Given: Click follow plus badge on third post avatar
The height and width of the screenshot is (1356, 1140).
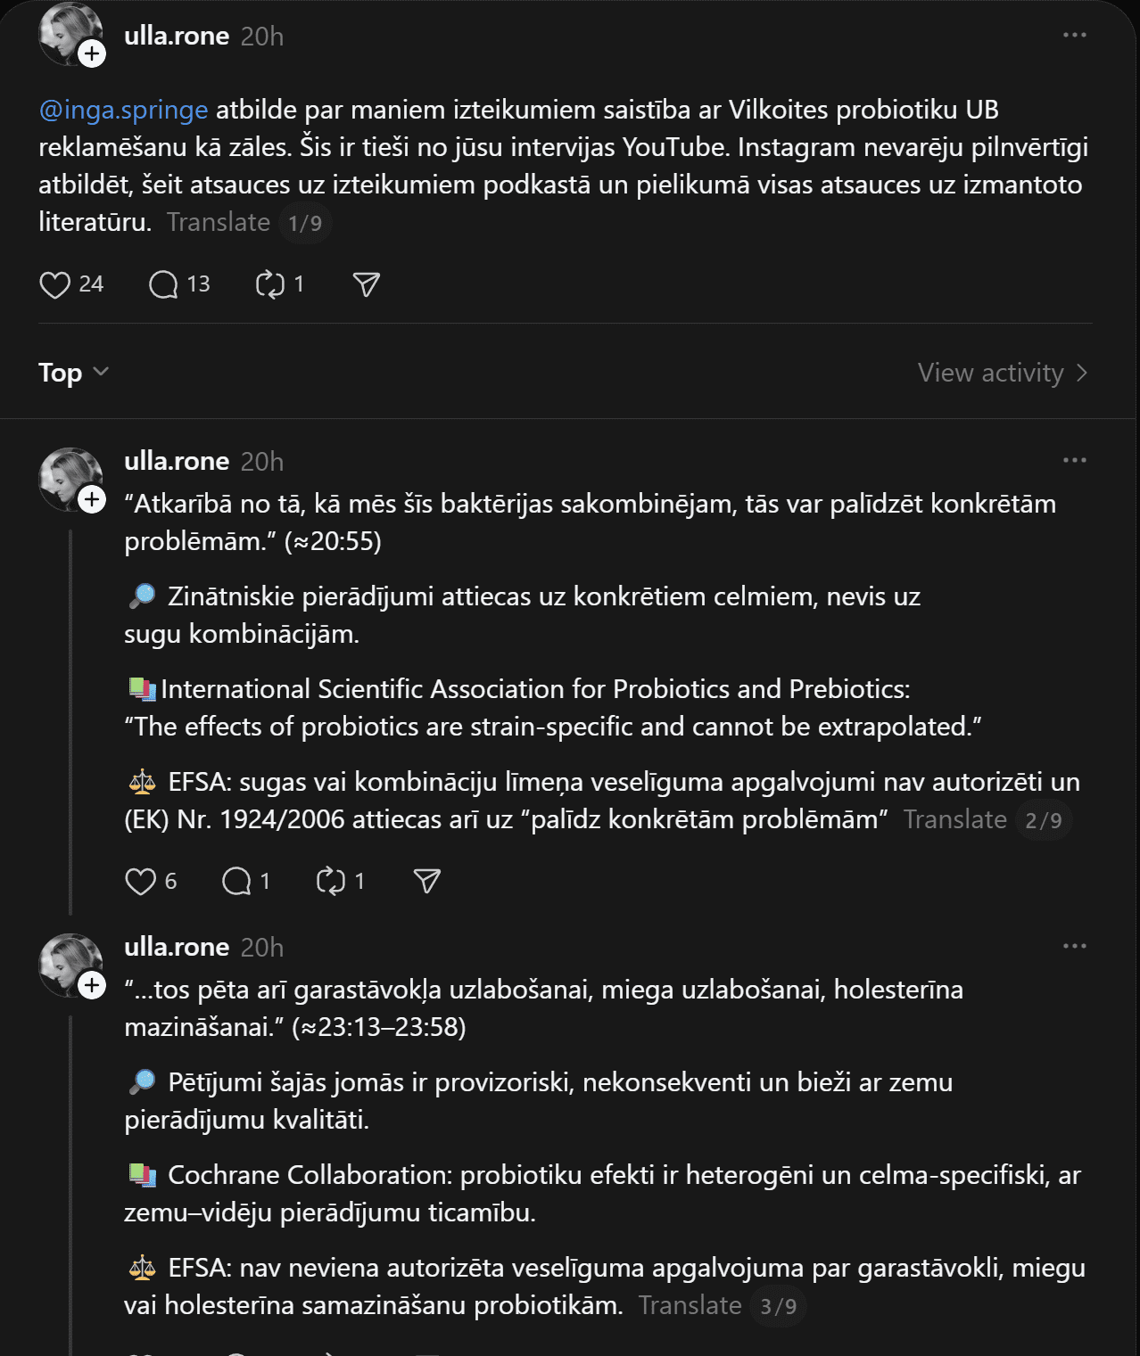Looking at the screenshot, I should pyautogui.click(x=92, y=985).
